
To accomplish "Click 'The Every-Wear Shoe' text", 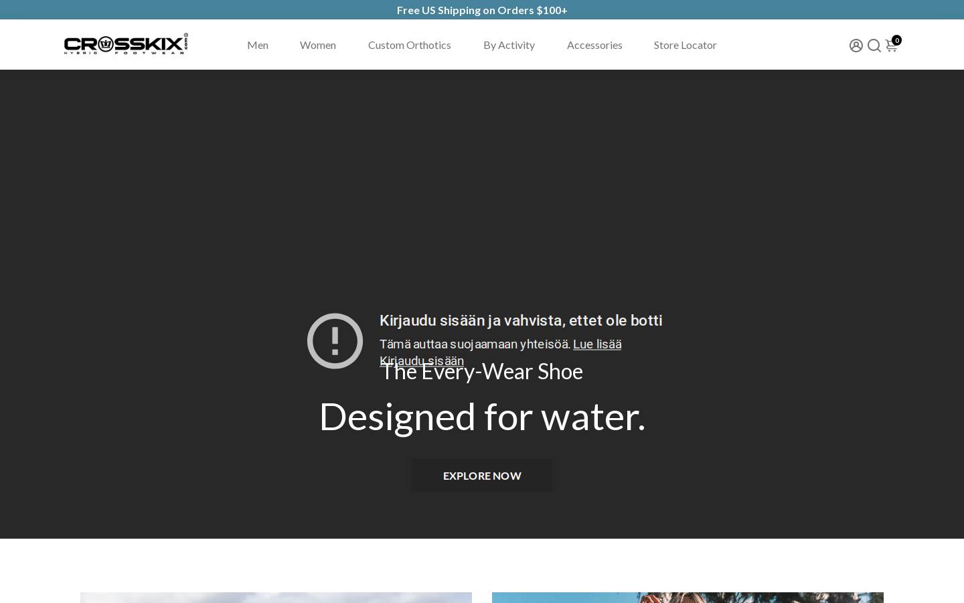I will pyautogui.click(x=482, y=371).
